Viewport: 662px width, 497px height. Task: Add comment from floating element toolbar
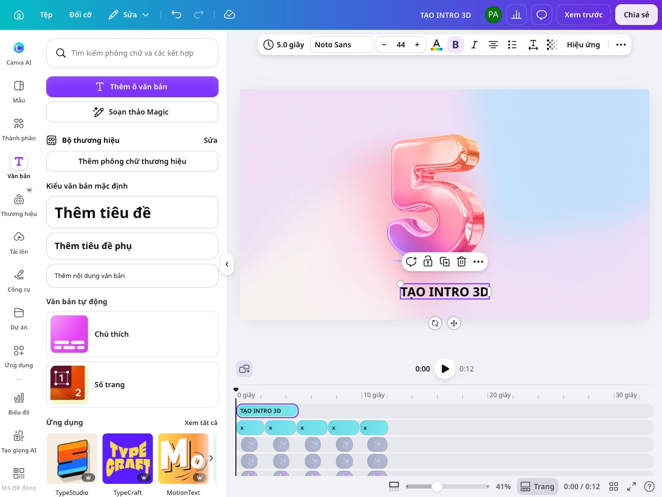[411, 262]
